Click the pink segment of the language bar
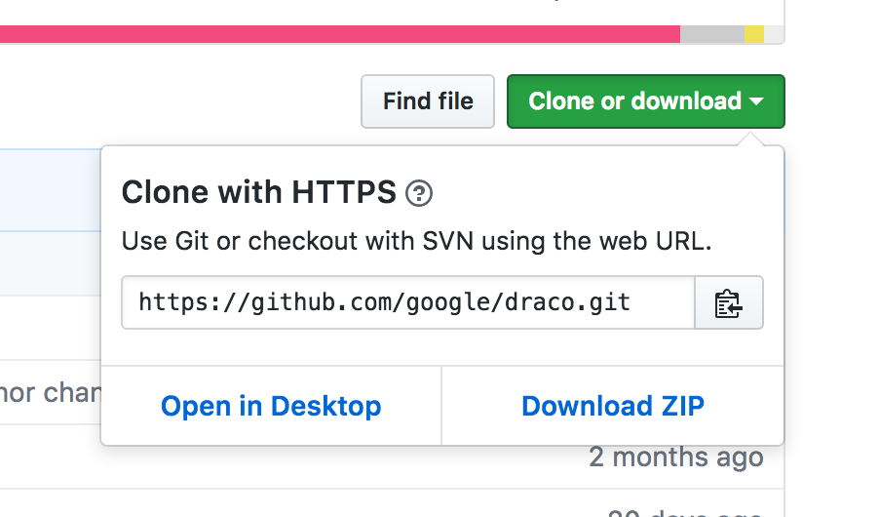 point(339,35)
